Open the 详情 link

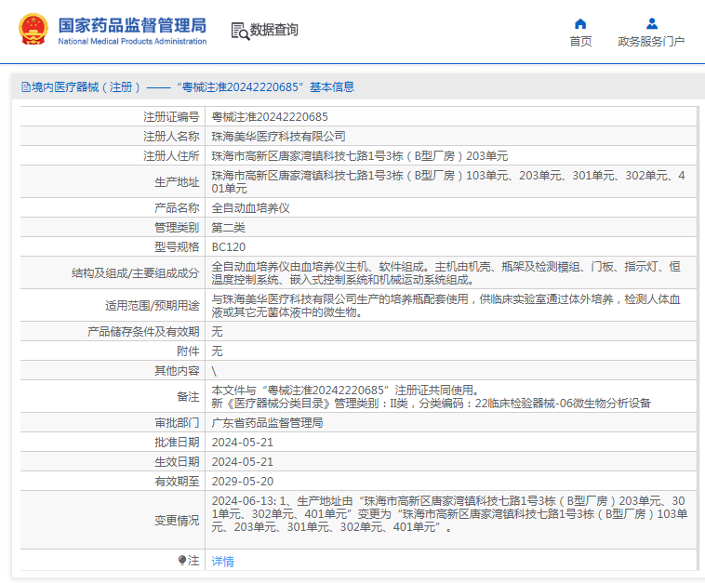(x=222, y=562)
